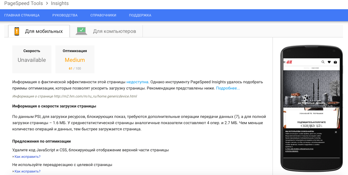Tap the search magnifier in the phone preview
Image resolution: width=348 pixels, height=175 pixels.
(323, 62)
